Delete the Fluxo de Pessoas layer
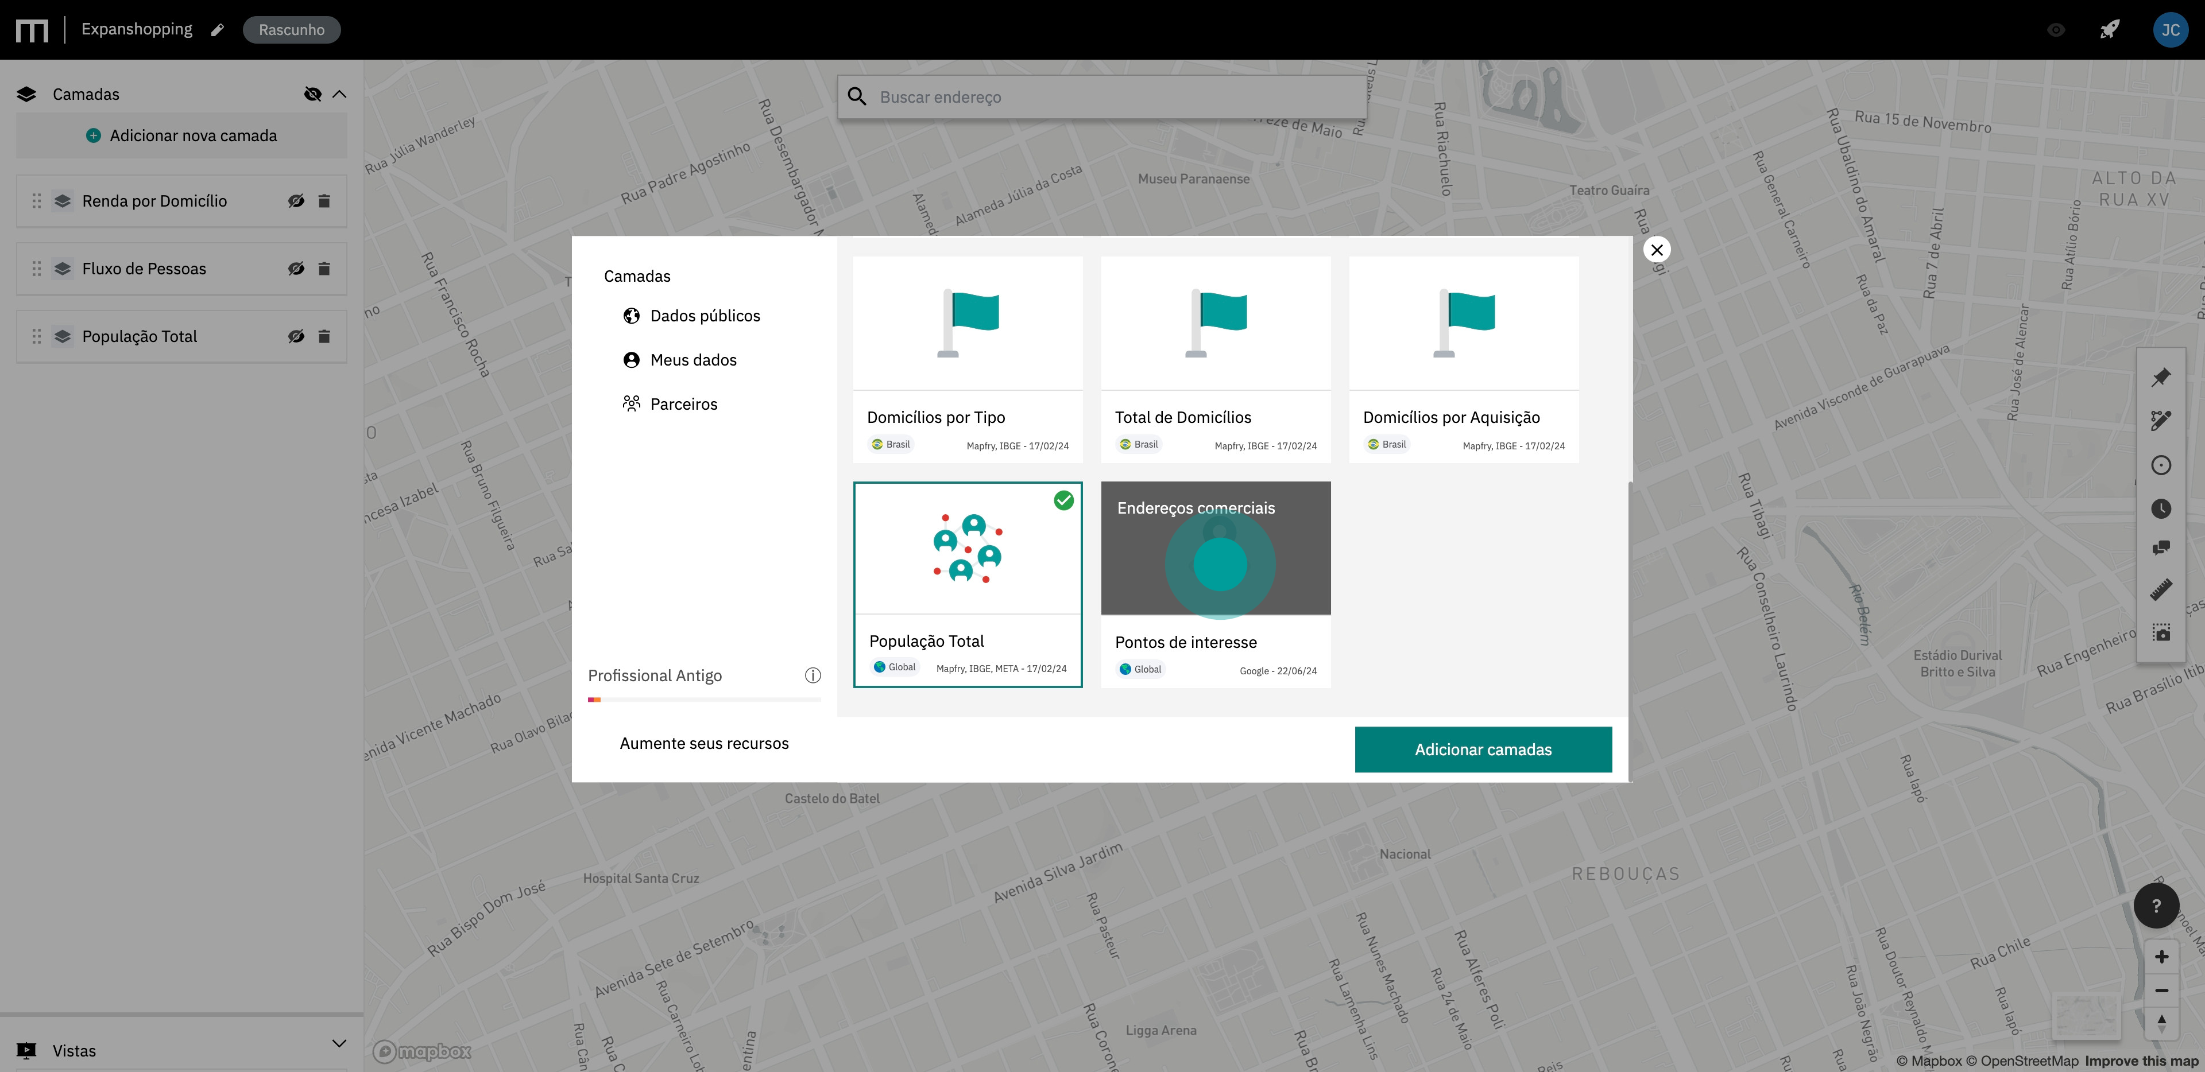2205x1072 pixels. point(324,269)
